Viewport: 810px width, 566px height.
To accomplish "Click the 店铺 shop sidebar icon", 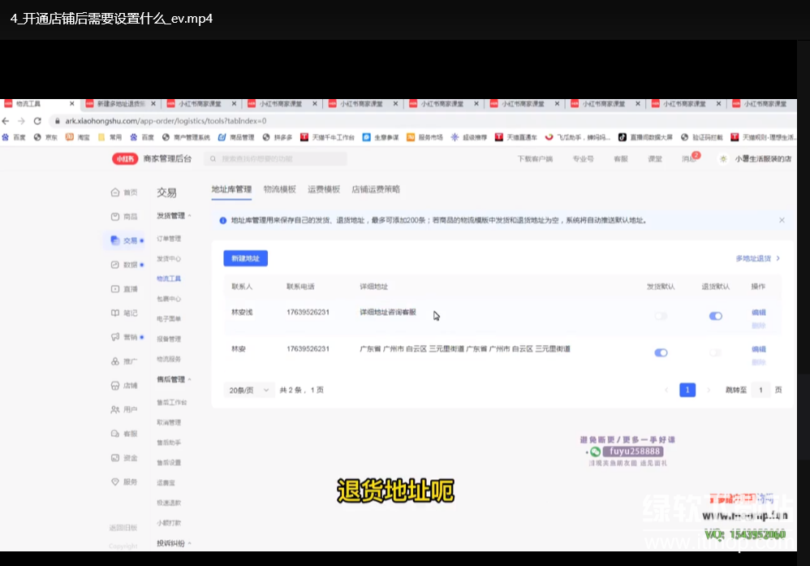I will coord(115,386).
